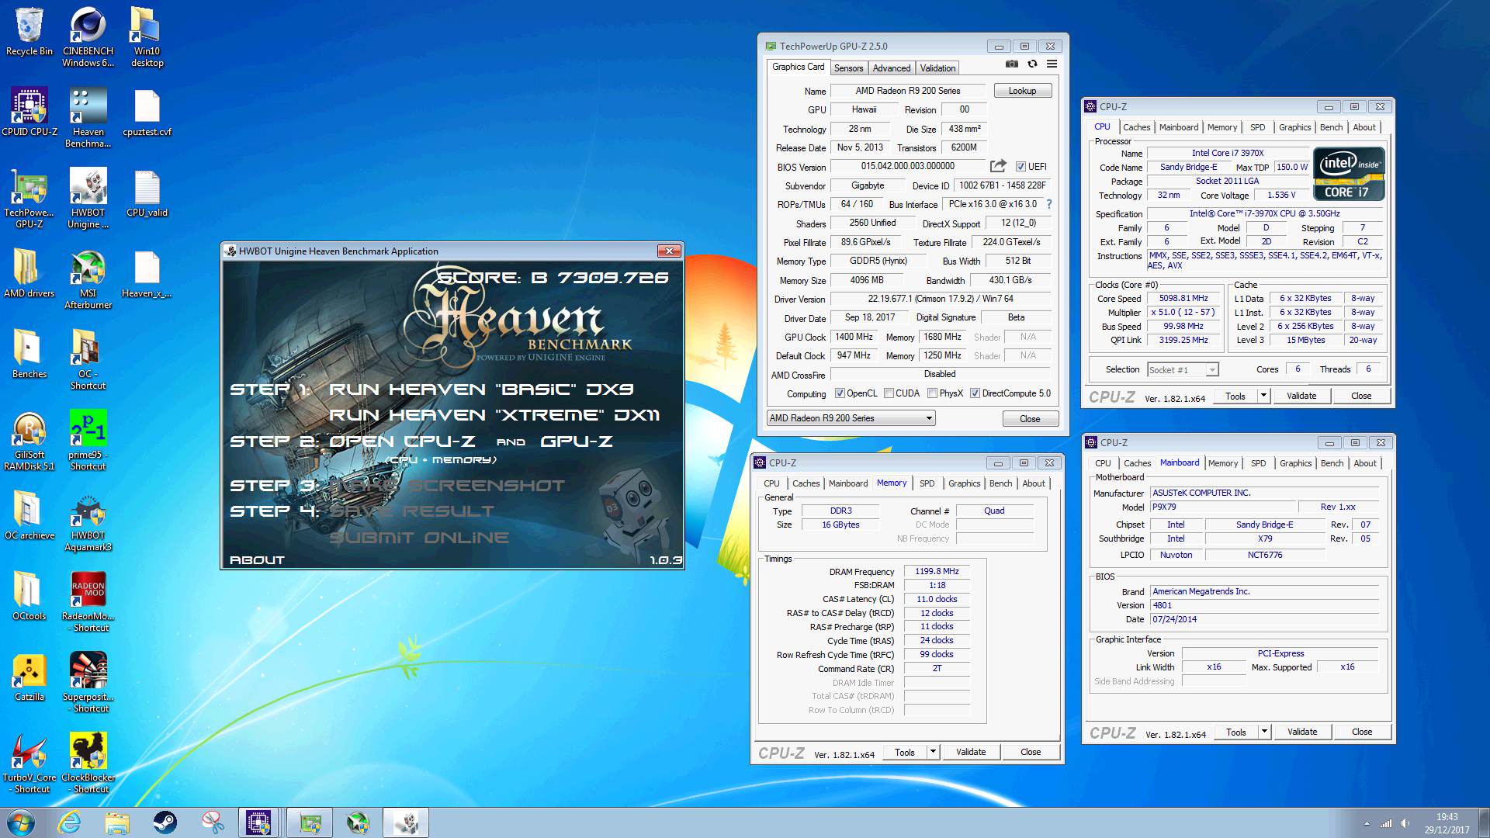Expand the GPU selection dropdown in GPU-Z
The image size is (1490, 838).
(x=851, y=418)
